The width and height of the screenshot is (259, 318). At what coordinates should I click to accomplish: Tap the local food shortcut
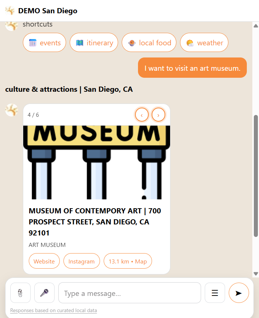click(x=149, y=43)
